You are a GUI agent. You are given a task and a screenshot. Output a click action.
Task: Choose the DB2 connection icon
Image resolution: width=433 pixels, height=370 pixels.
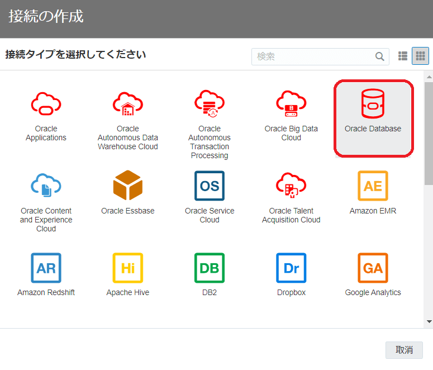click(210, 268)
